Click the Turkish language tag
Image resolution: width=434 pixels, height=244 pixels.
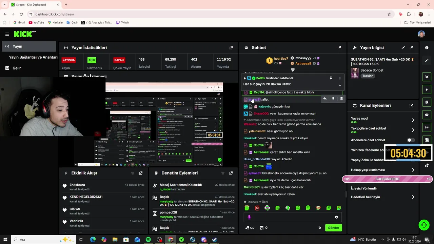[x=368, y=76]
